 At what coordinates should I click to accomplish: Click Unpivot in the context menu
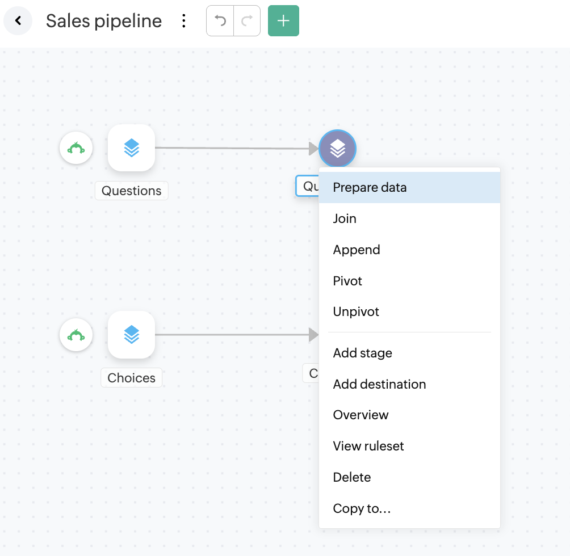click(x=356, y=311)
